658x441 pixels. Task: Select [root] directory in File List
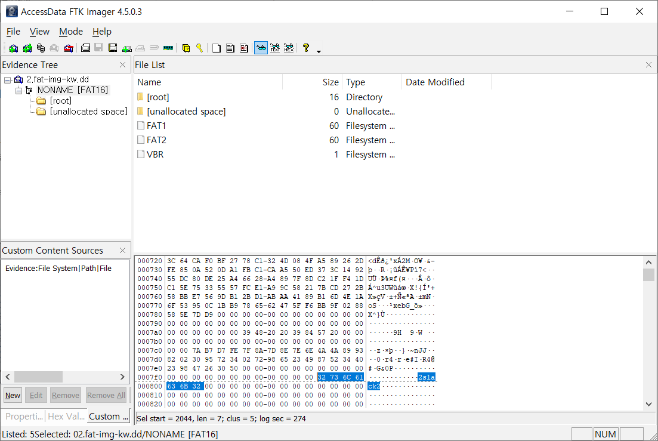pos(157,97)
